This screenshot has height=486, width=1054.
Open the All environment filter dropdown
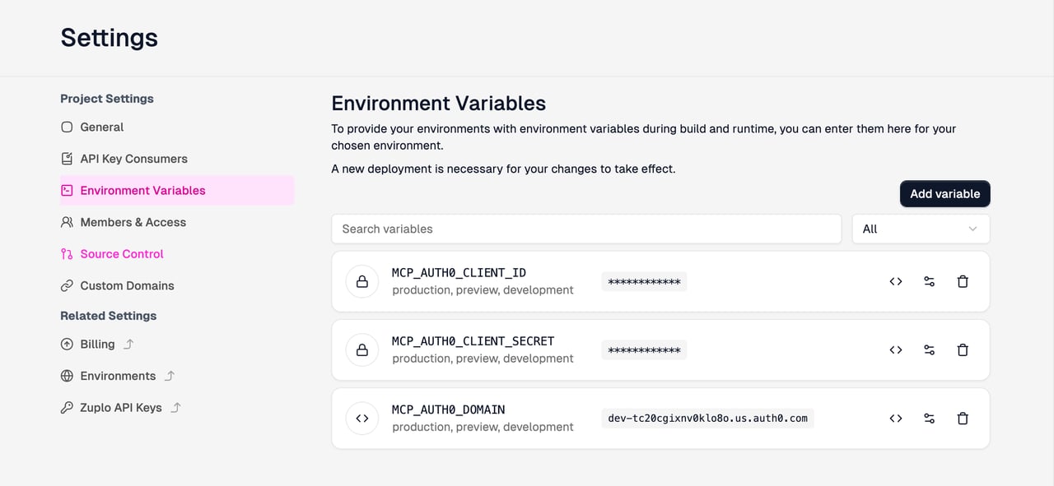pyautogui.click(x=921, y=229)
